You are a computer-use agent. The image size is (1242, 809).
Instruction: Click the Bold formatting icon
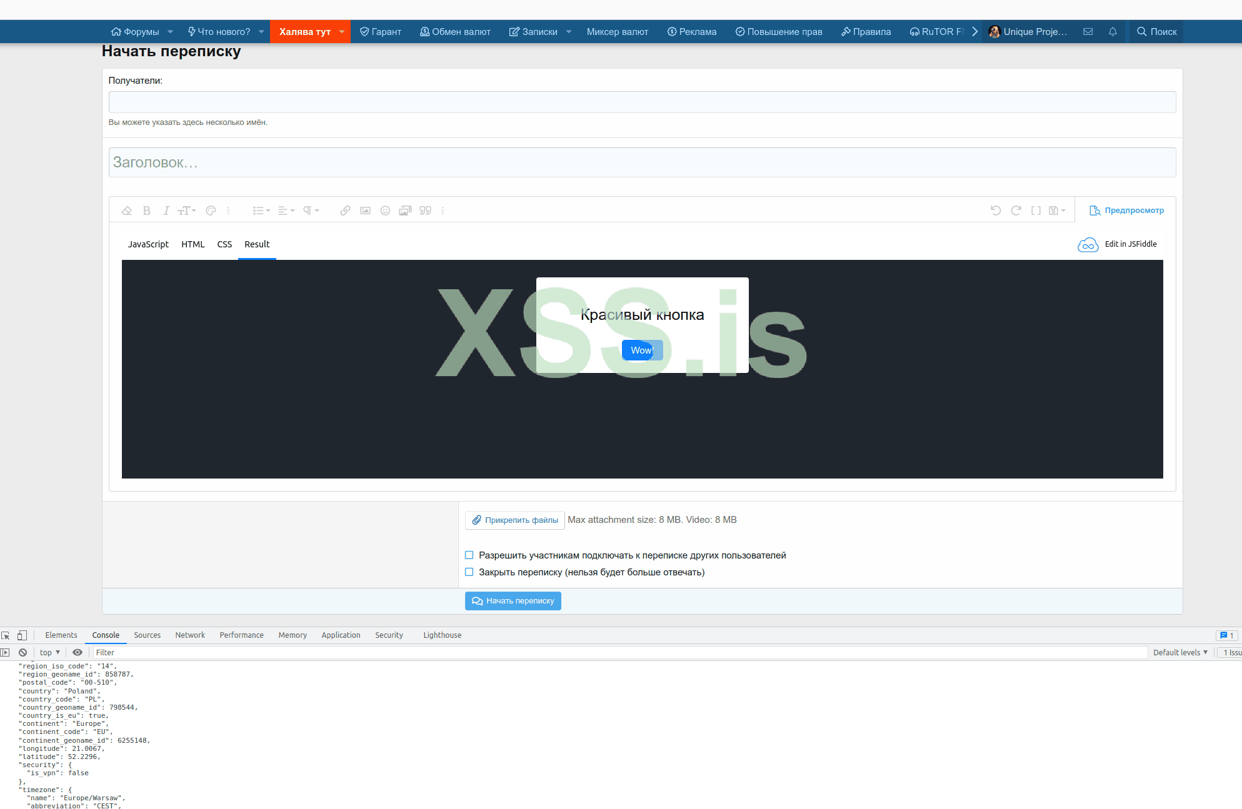point(147,211)
